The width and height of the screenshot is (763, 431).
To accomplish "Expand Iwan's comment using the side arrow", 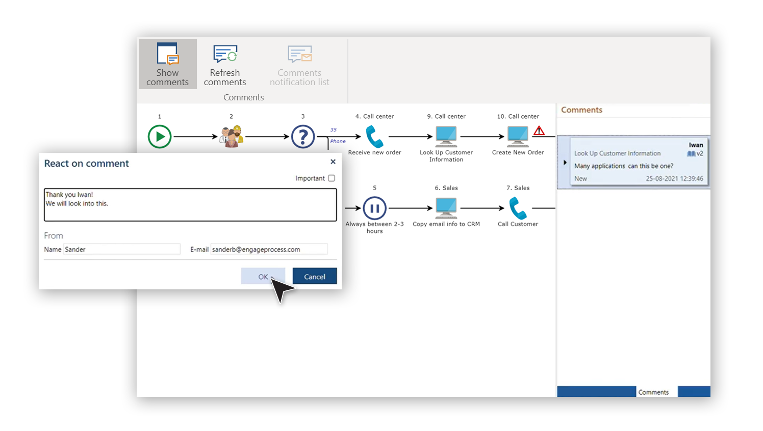I will pos(564,163).
